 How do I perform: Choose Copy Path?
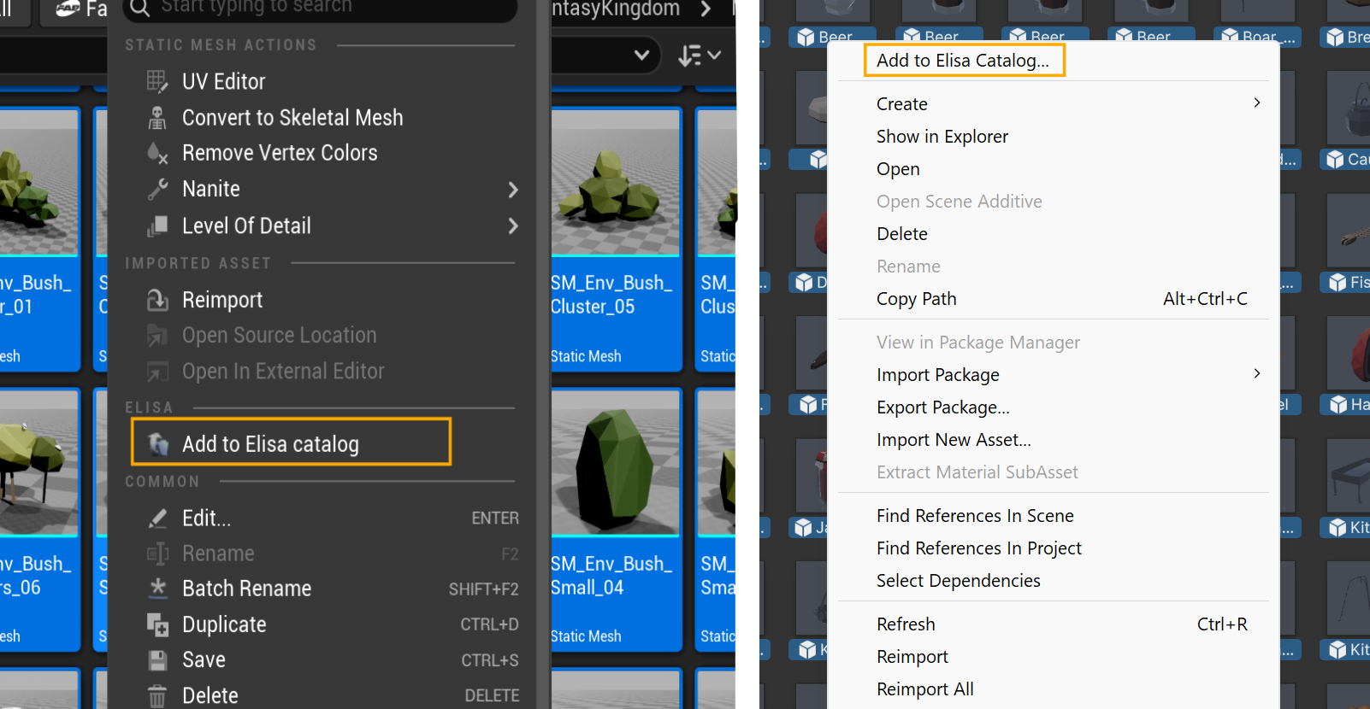917,299
